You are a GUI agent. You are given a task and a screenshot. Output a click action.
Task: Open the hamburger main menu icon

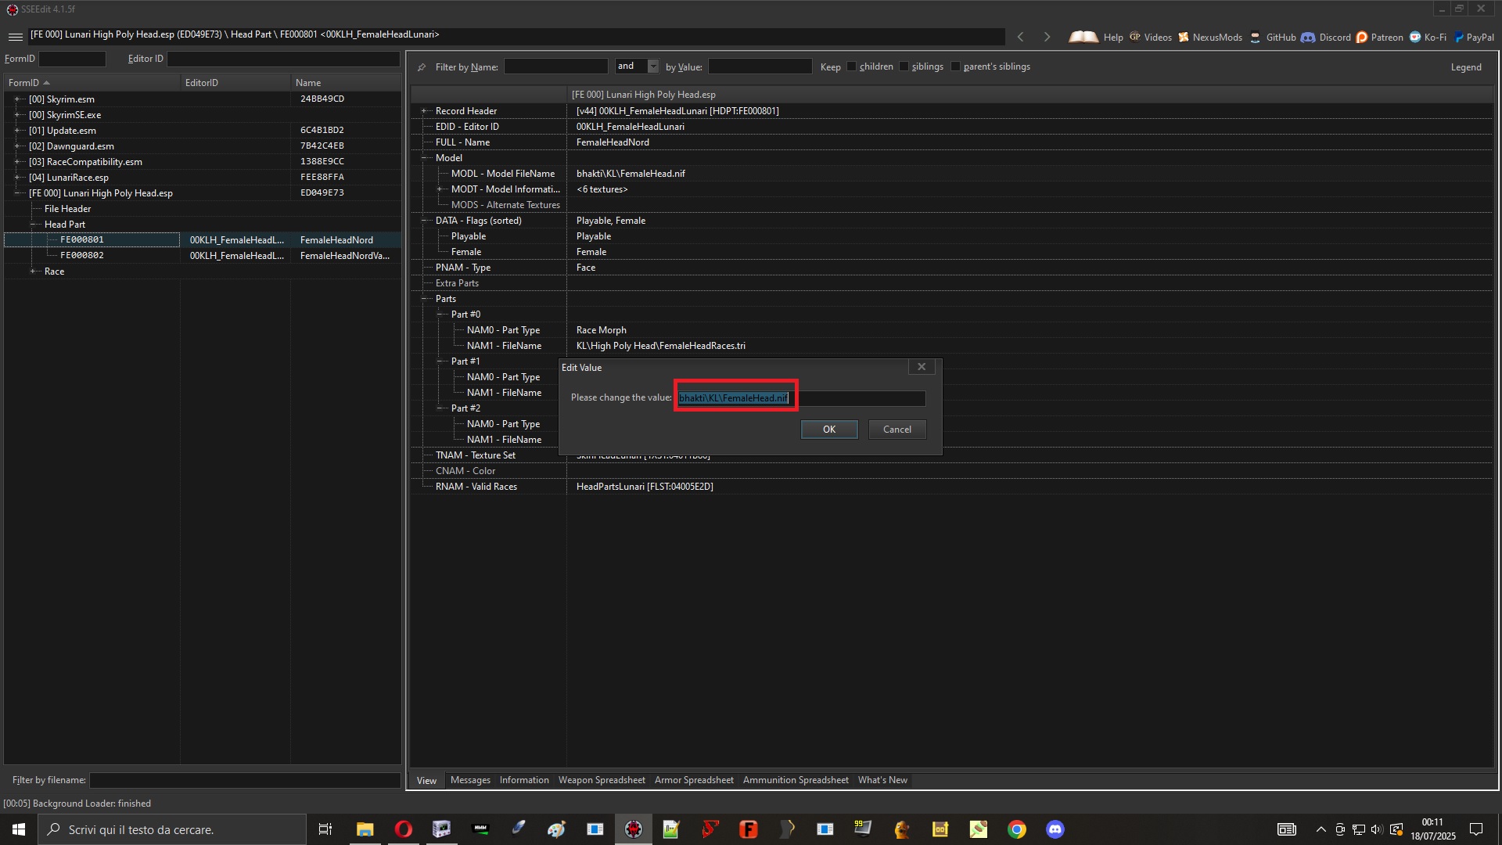point(15,37)
